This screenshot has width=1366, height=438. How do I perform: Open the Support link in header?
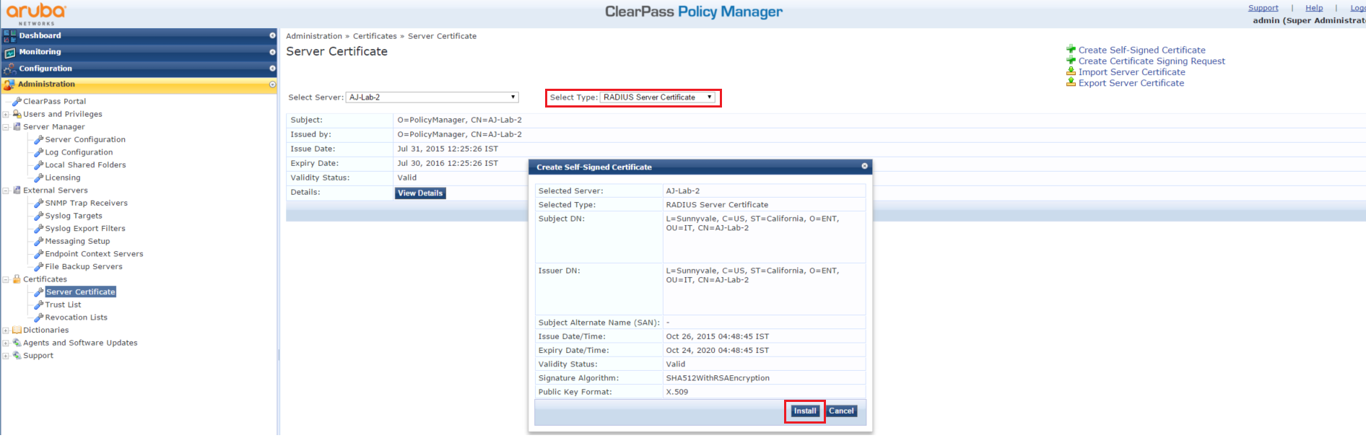[x=1263, y=8]
